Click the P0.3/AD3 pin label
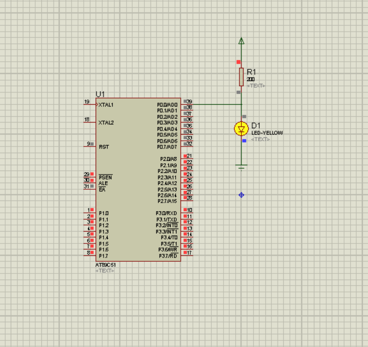This screenshot has width=368, height=347. [x=167, y=122]
